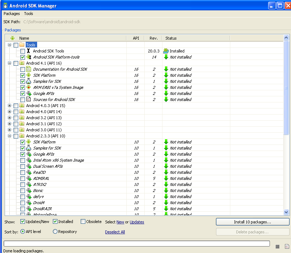Check the Android SDK Tools checkbox
This screenshot has height=253, width=291.
(x=22, y=51)
